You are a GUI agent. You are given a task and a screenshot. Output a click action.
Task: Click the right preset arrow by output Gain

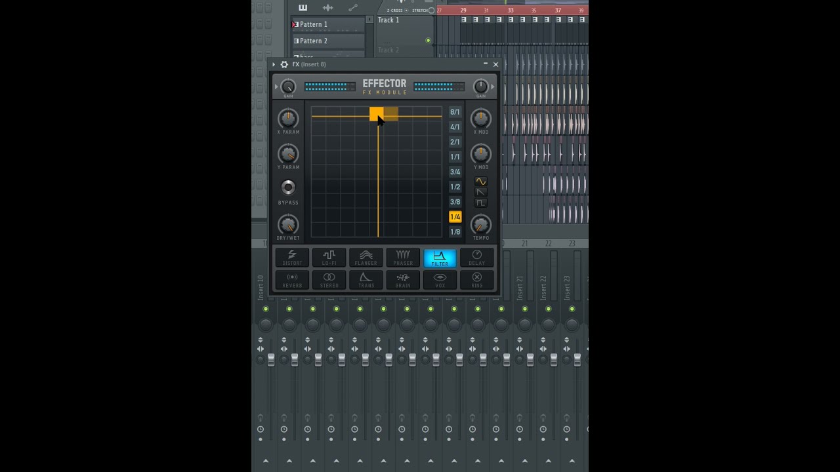(493, 87)
